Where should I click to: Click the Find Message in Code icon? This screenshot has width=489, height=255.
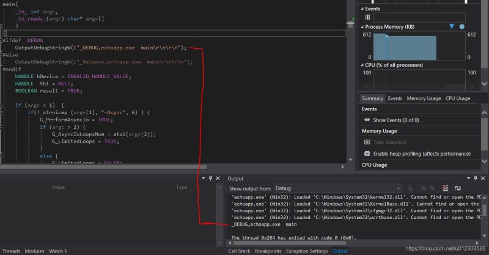[411, 188]
